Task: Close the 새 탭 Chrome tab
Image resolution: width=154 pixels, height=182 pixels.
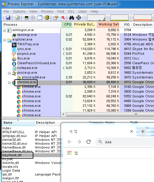Action: [x=132, y=131]
